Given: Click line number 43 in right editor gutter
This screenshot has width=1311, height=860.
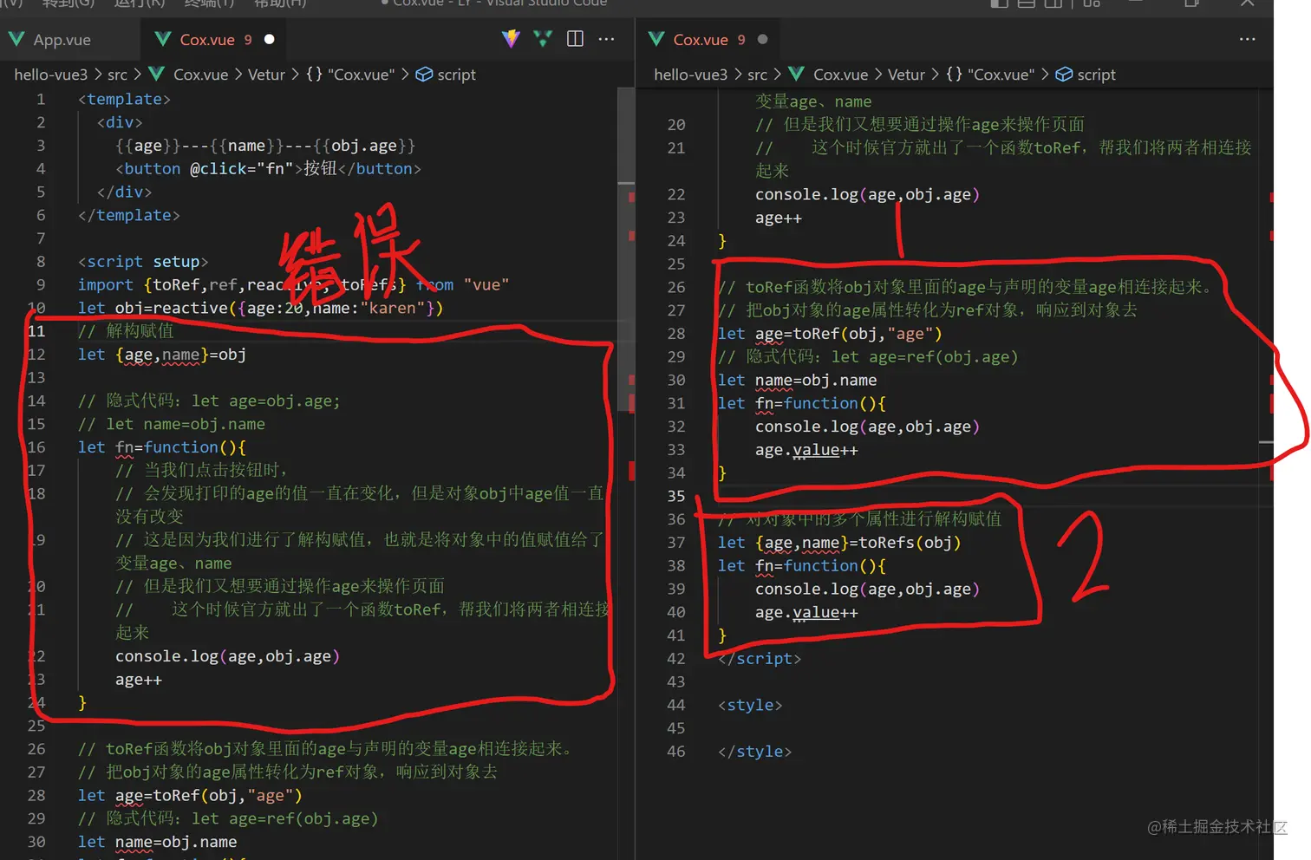Looking at the screenshot, I should coord(676,681).
